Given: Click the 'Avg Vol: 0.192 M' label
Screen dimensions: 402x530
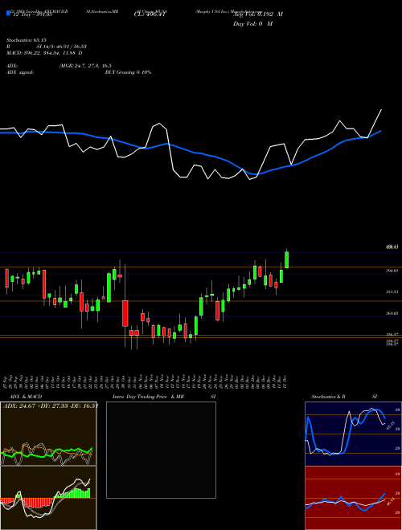Looking at the screenshot, I should point(257,14).
